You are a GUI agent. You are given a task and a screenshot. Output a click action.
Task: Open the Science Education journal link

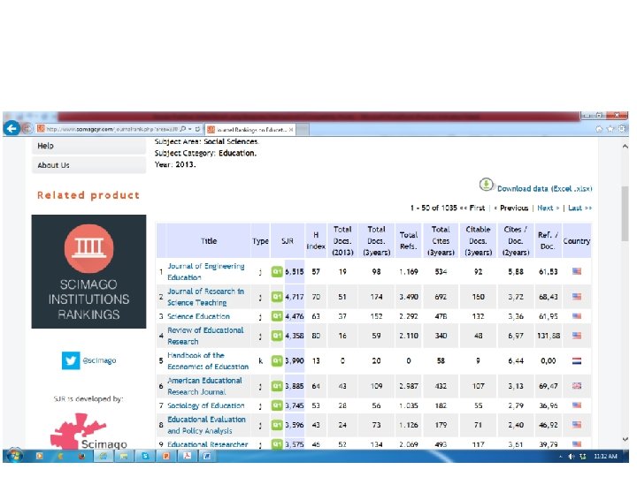pos(199,316)
